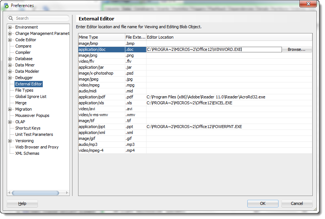This screenshot has width=325, height=219.
Task: Open the Mouseover Popups preferences
Action: click(32, 116)
